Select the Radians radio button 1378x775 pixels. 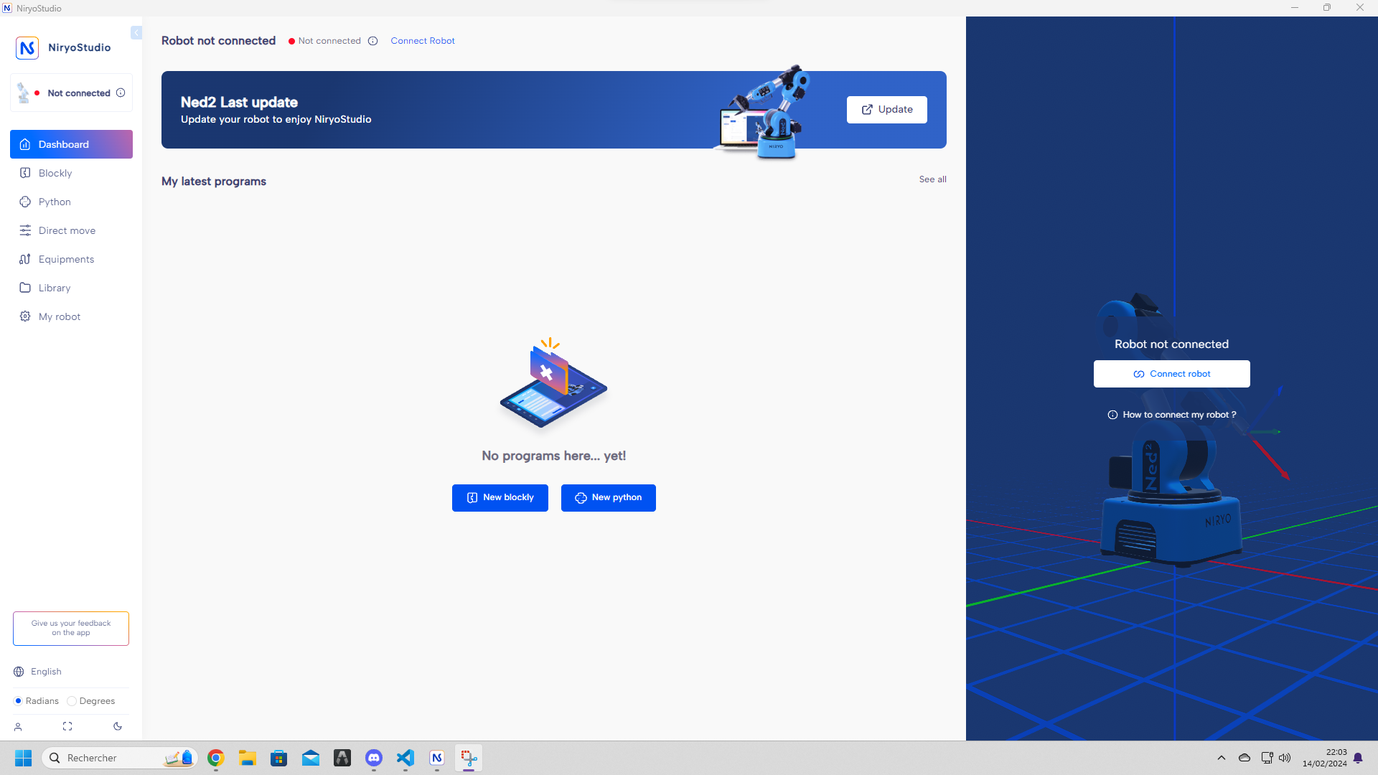19,701
